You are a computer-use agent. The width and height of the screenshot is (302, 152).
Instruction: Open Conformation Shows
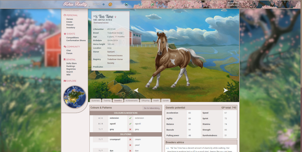tap(76, 40)
